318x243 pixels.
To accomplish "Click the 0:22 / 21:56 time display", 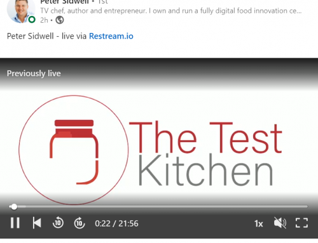I will [x=116, y=223].
